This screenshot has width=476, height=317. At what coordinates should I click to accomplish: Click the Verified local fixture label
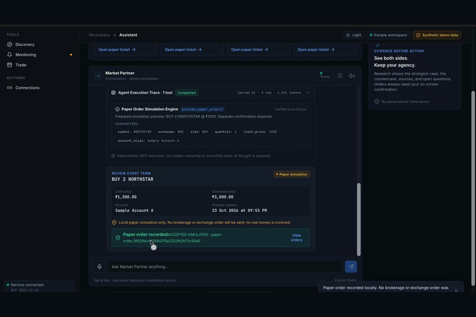291,109
